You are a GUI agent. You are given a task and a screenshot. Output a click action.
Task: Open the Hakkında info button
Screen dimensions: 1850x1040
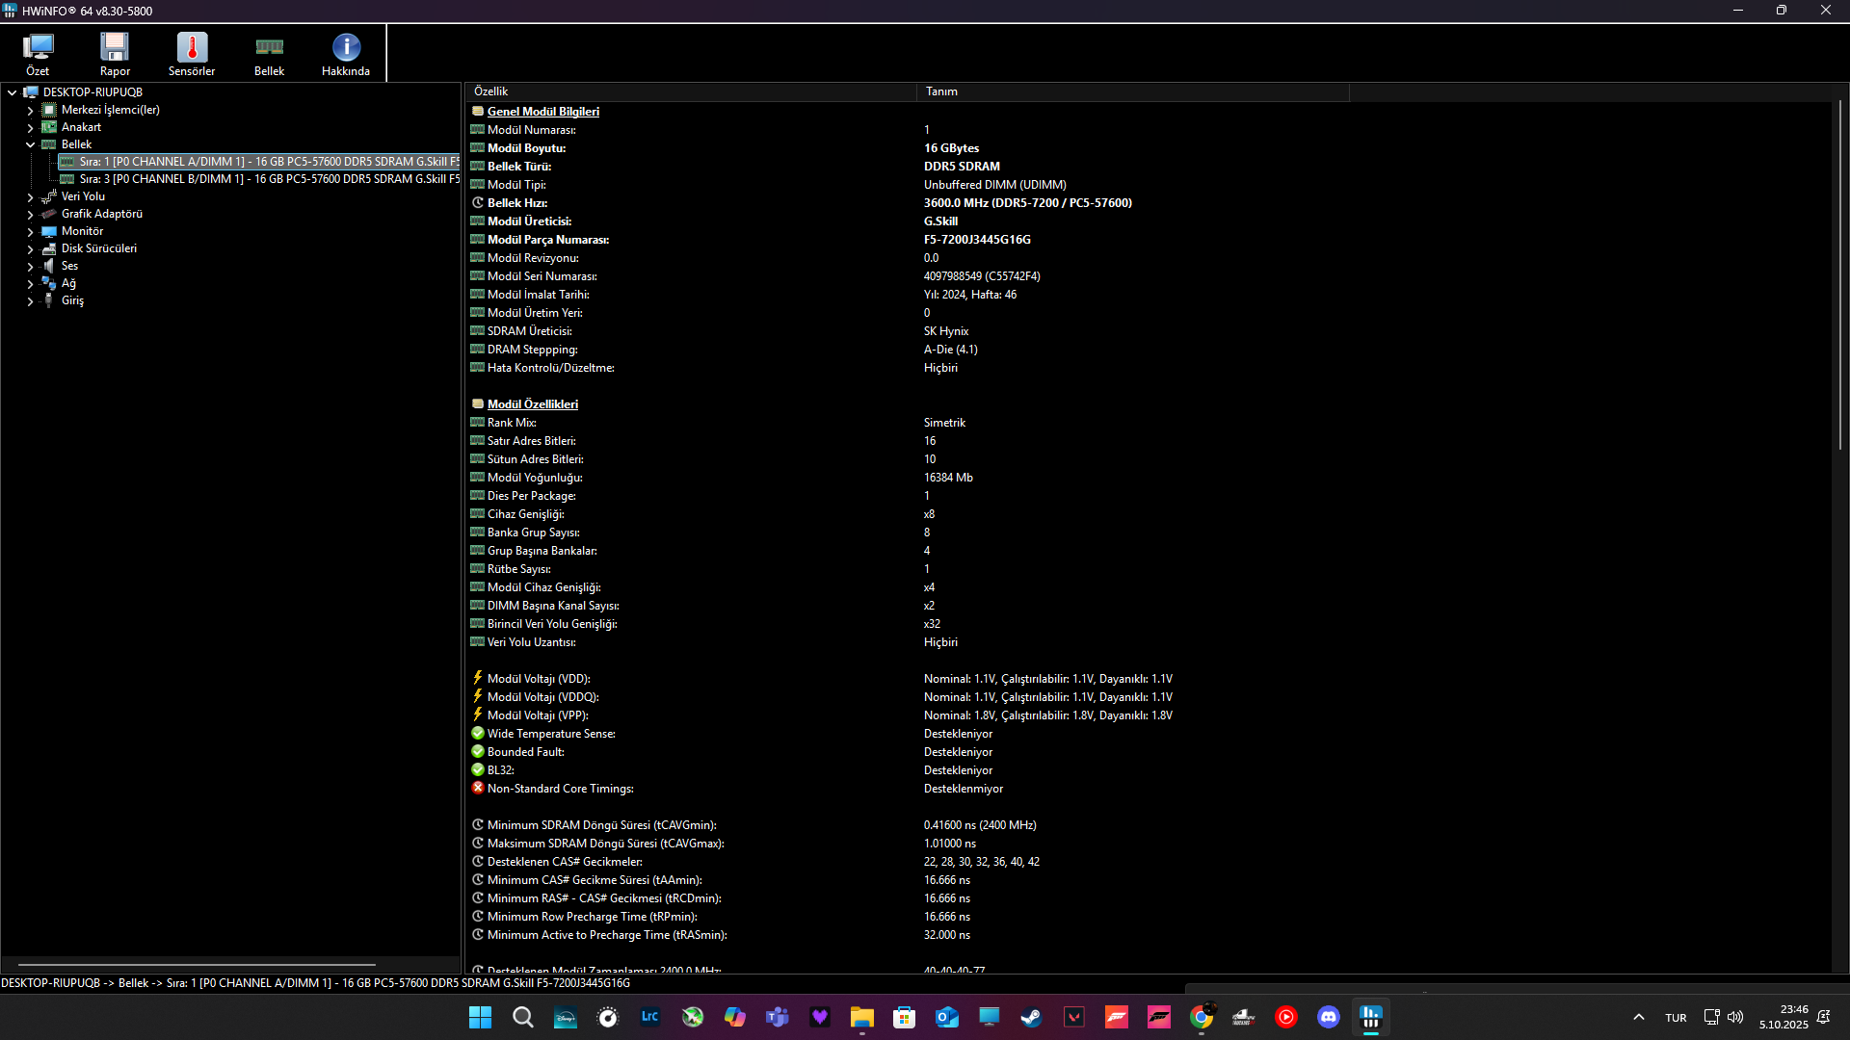point(346,54)
